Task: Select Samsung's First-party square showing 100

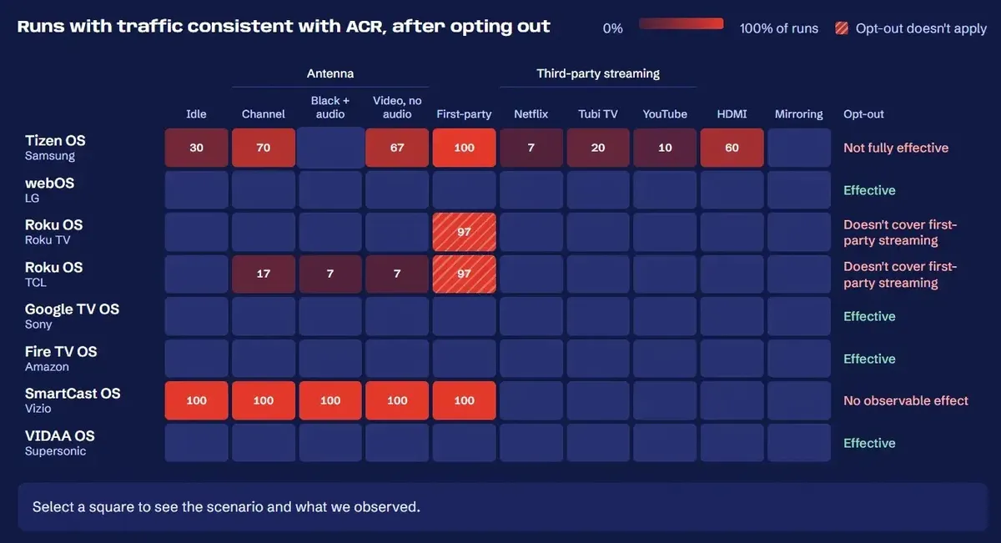Action: (465, 148)
